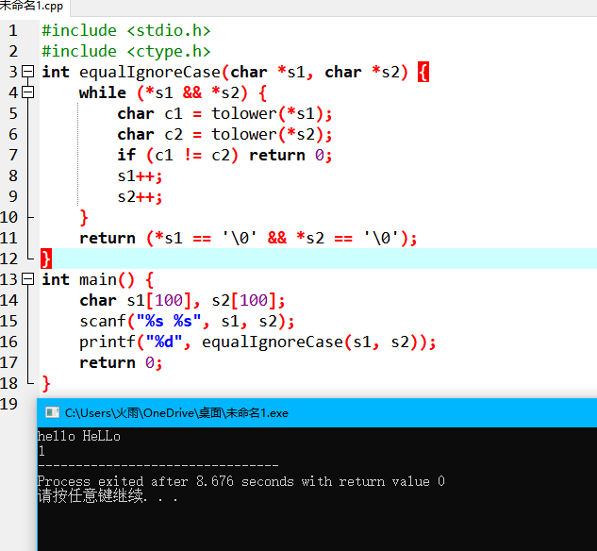This screenshot has width=597, height=551.
Task: Click the scanf call on line 15
Action: pos(187,322)
